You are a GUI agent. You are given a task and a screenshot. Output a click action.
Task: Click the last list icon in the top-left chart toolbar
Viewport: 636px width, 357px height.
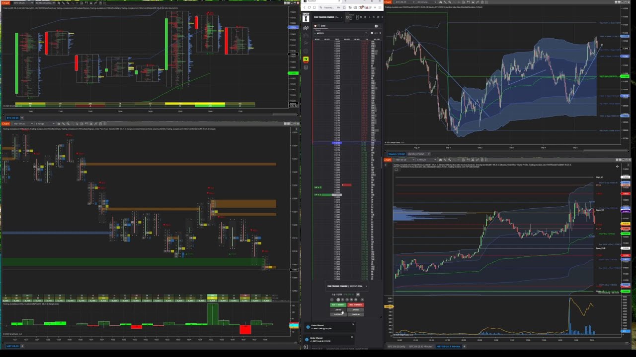(105, 3)
